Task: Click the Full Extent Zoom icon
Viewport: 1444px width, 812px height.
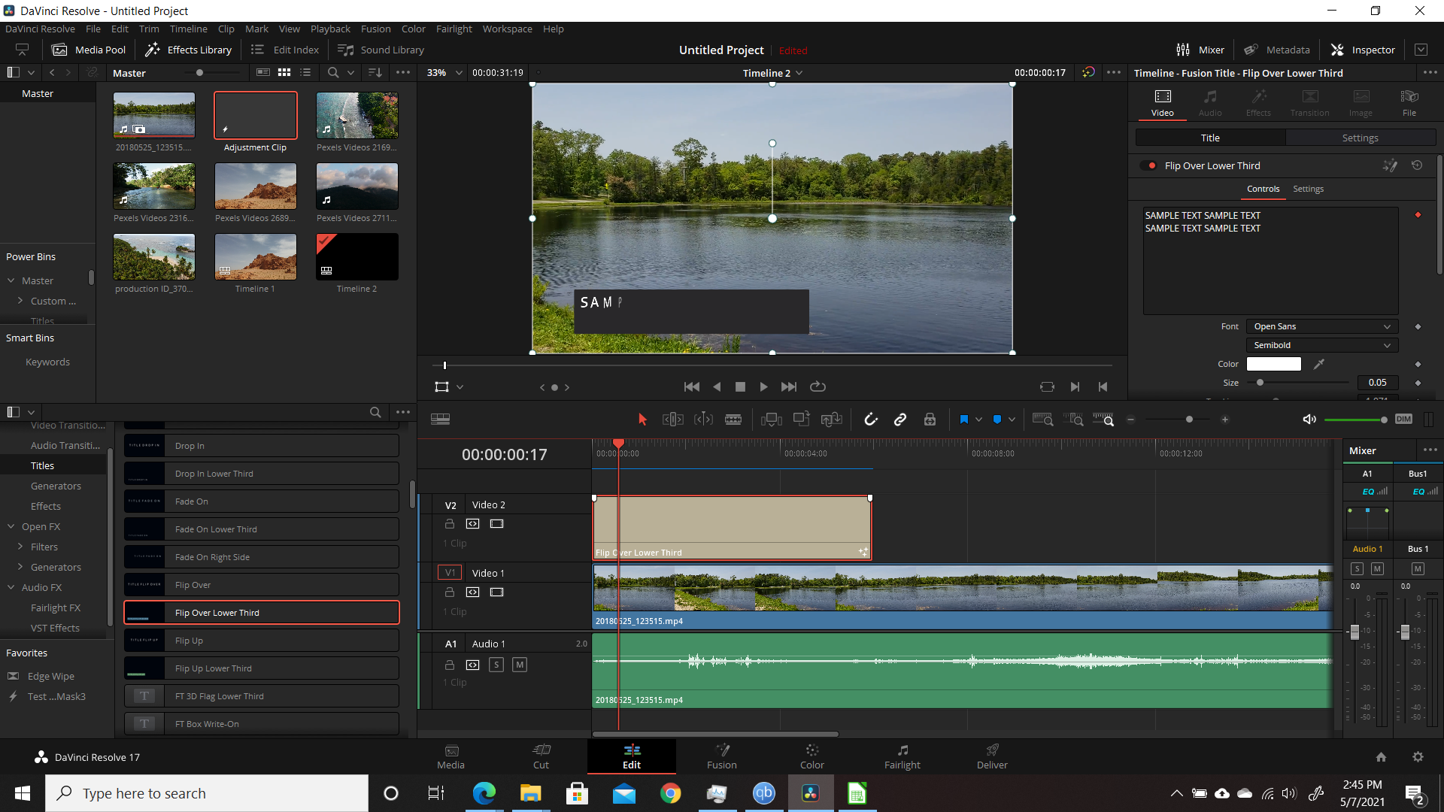Action: click(1042, 420)
